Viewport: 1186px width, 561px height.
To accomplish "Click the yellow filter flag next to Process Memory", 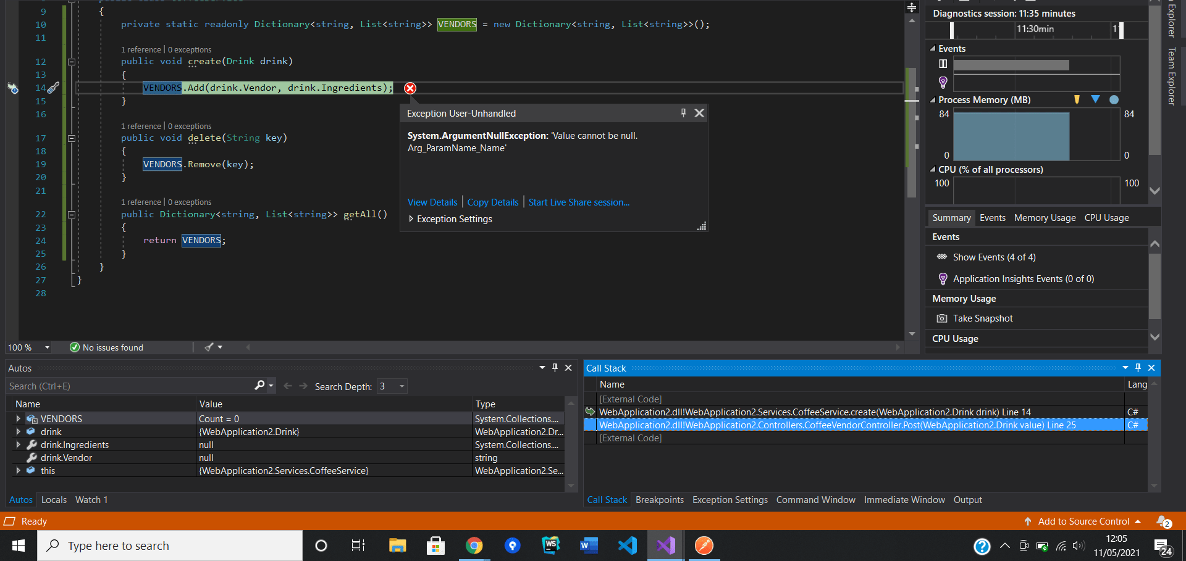I will pos(1076,99).
